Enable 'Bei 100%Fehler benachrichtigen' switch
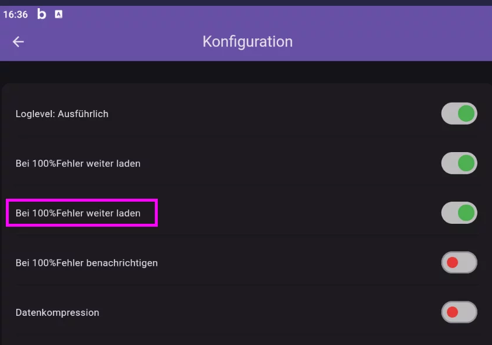The width and height of the screenshot is (492, 345). click(x=459, y=263)
